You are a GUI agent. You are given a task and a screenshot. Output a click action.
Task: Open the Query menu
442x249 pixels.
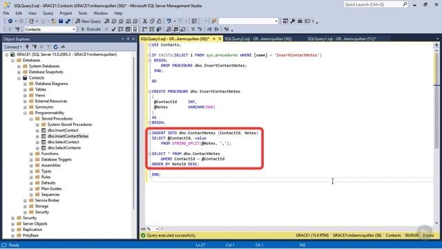click(x=48, y=13)
